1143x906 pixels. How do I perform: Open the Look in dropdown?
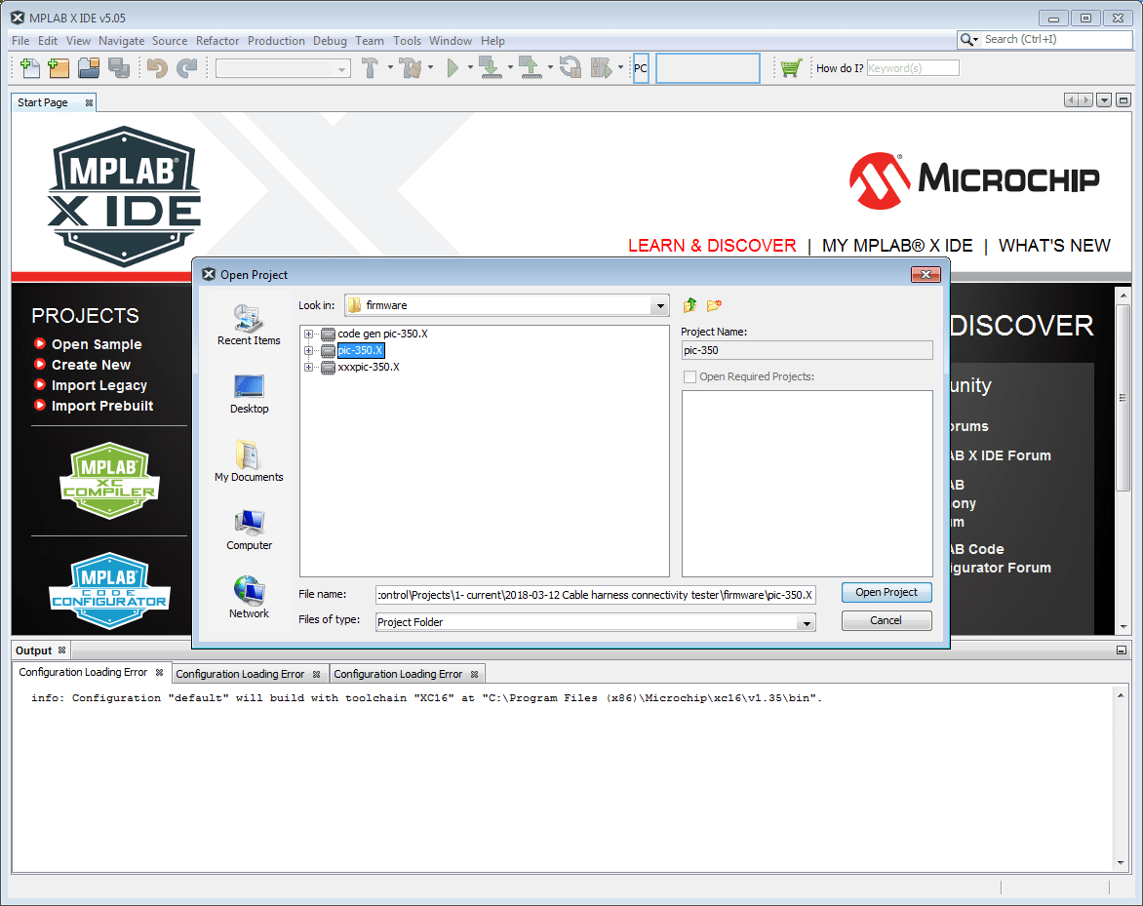[x=660, y=305]
